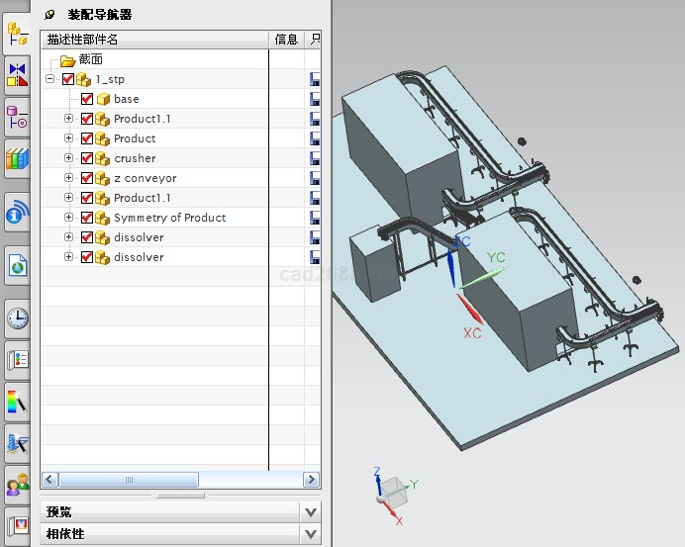The width and height of the screenshot is (685, 547).
Task: Uncheck the crusher component checkbox
Action: pyautogui.click(x=87, y=158)
